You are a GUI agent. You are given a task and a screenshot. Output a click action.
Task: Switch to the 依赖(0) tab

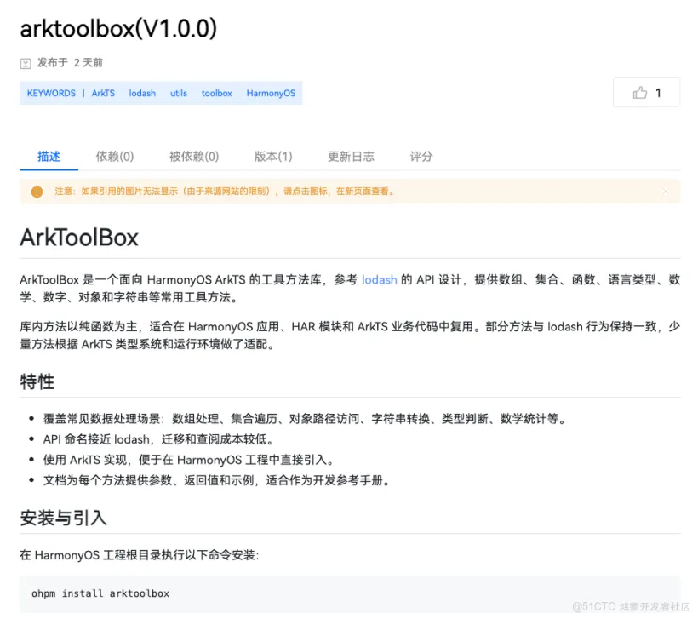point(115,157)
